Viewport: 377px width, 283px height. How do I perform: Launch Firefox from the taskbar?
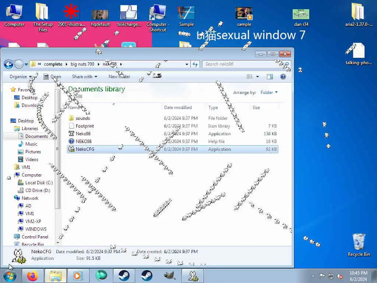coord(33,276)
